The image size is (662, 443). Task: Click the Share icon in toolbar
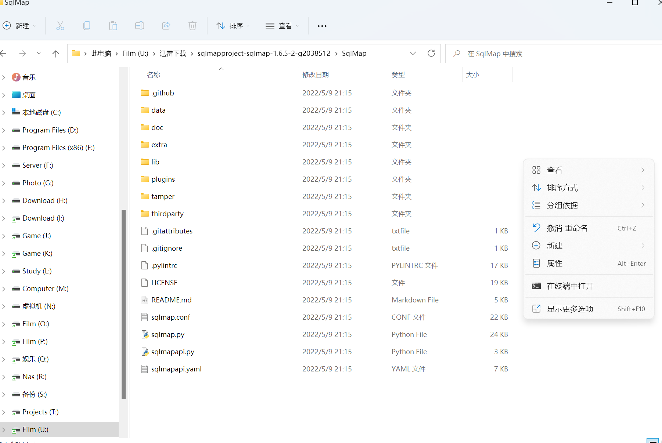tap(166, 26)
